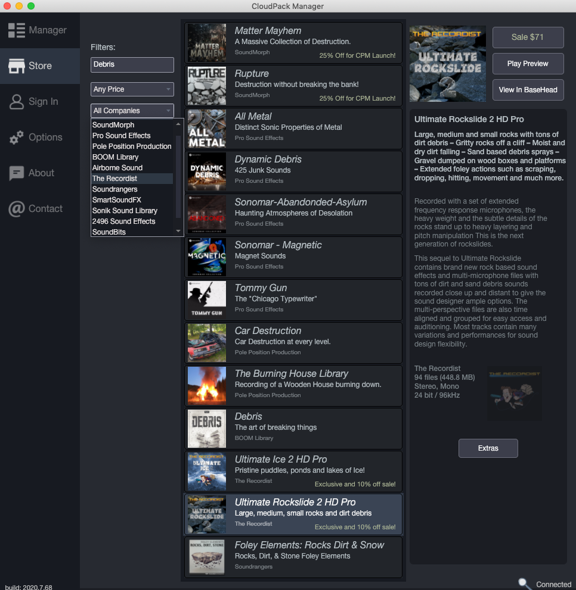Click 'Car Destruction at every level.' text
The width and height of the screenshot is (576, 590).
click(283, 342)
